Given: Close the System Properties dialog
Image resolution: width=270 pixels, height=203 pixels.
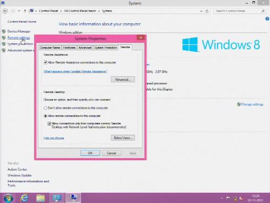Looking at the screenshot, I should click(x=140, y=37).
